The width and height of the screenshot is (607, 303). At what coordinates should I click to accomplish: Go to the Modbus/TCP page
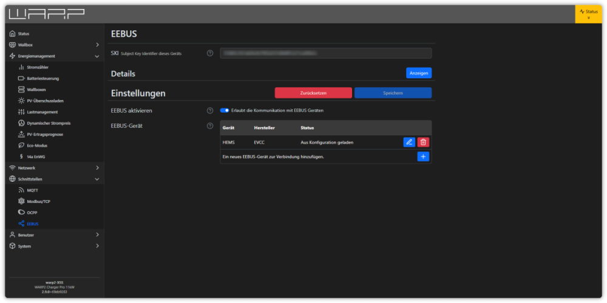coord(39,201)
